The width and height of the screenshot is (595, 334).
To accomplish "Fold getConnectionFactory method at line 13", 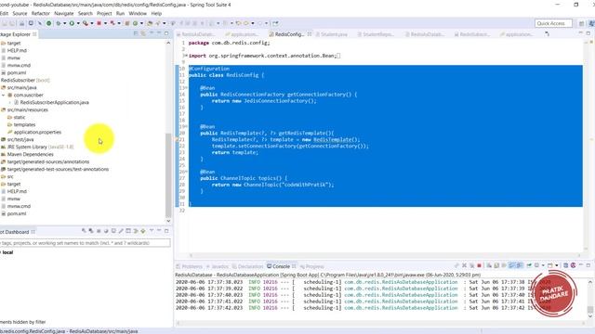I will point(185,88).
